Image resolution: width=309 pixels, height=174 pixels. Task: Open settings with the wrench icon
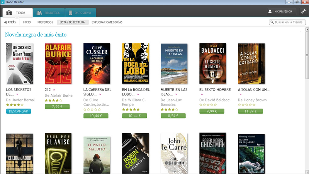[304, 12]
